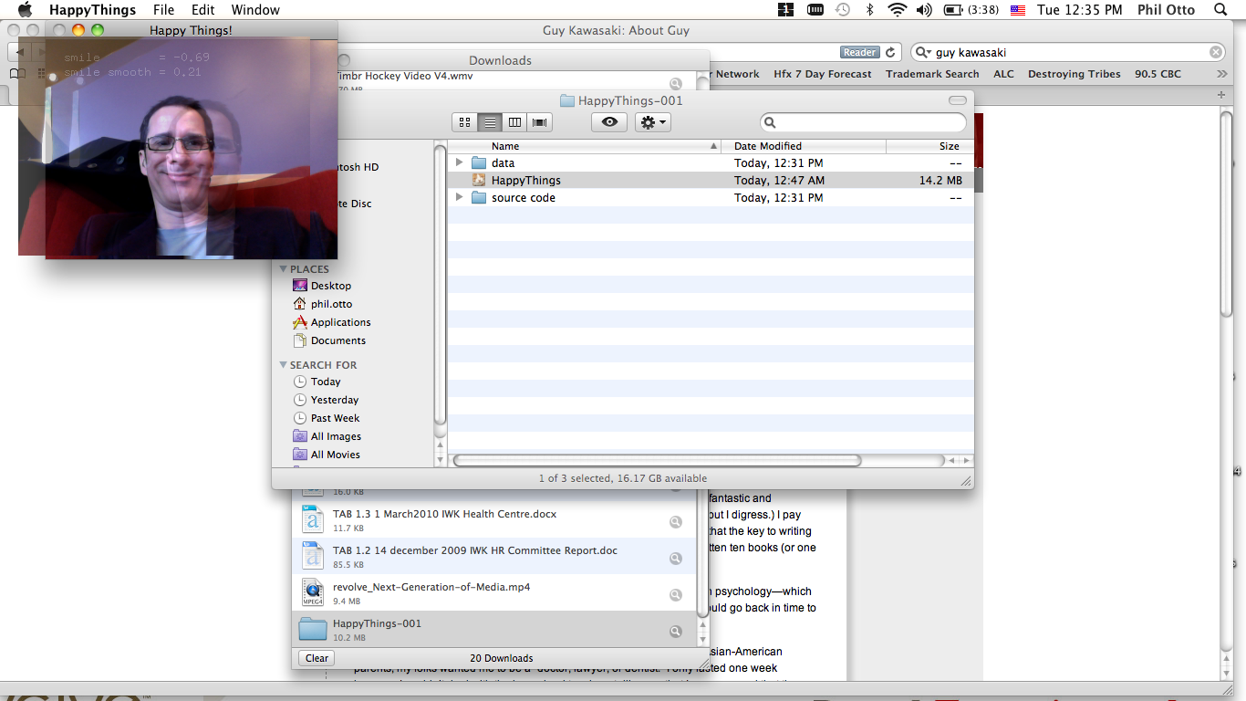Screen dimensions: 1246x701
Task: Open the File menu
Action: 163,10
